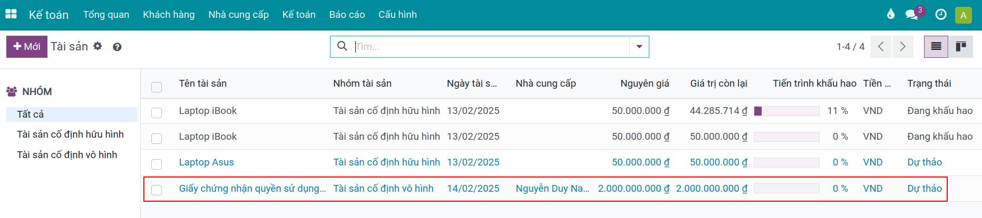Click the Laptop Asus depreciation progress bar
982x218 pixels.
point(786,162)
